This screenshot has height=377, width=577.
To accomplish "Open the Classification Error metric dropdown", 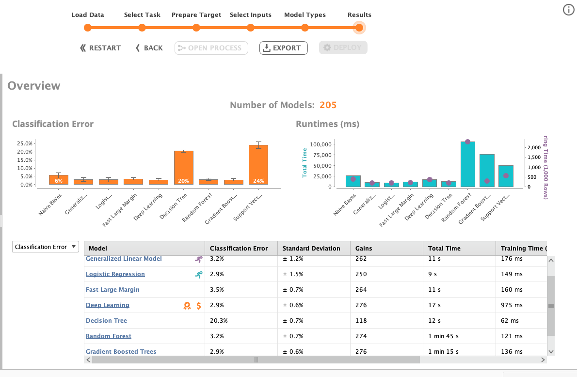I will click(45, 247).
